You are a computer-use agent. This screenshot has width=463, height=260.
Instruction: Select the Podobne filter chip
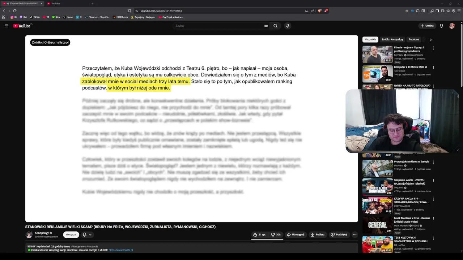pyautogui.click(x=413, y=39)
